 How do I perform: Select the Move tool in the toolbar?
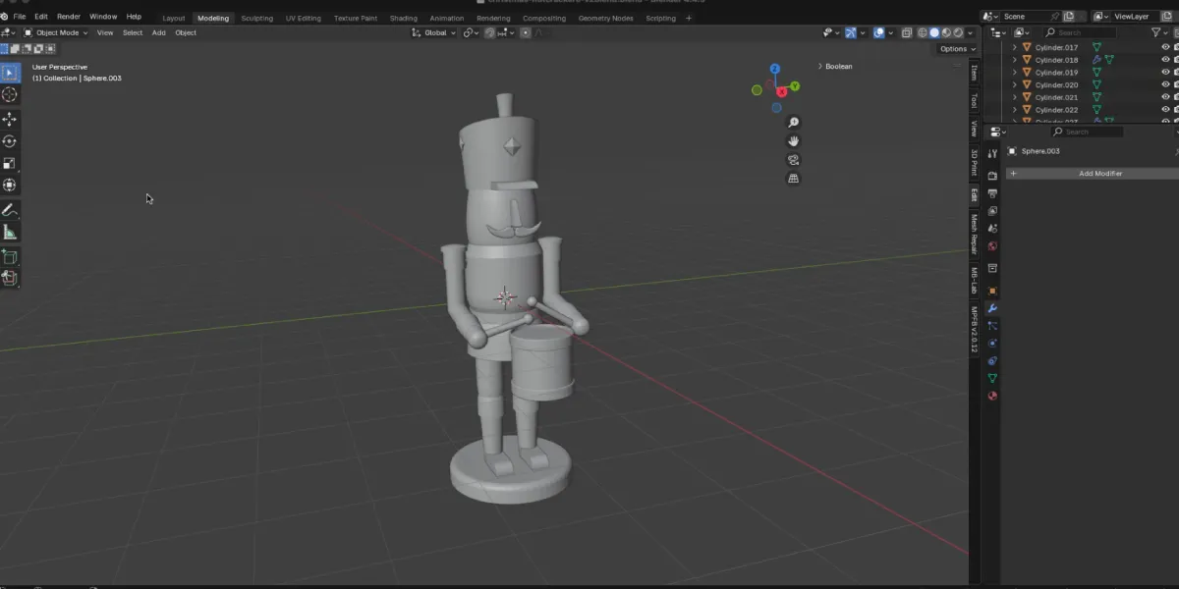(11, 118)
